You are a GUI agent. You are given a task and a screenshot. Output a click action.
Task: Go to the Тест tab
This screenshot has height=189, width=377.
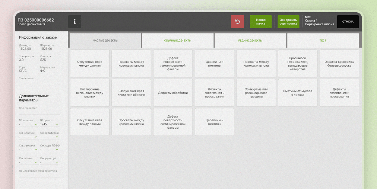tap(322, 41)
